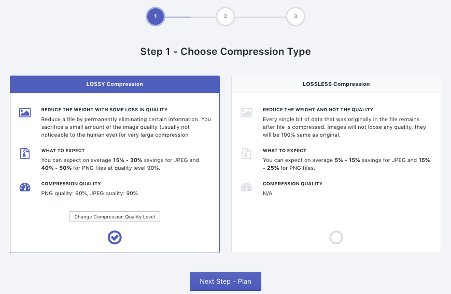Click the progress bar between steps 1 and 2
The image size is (451, 294).
[x=190, y=17]
